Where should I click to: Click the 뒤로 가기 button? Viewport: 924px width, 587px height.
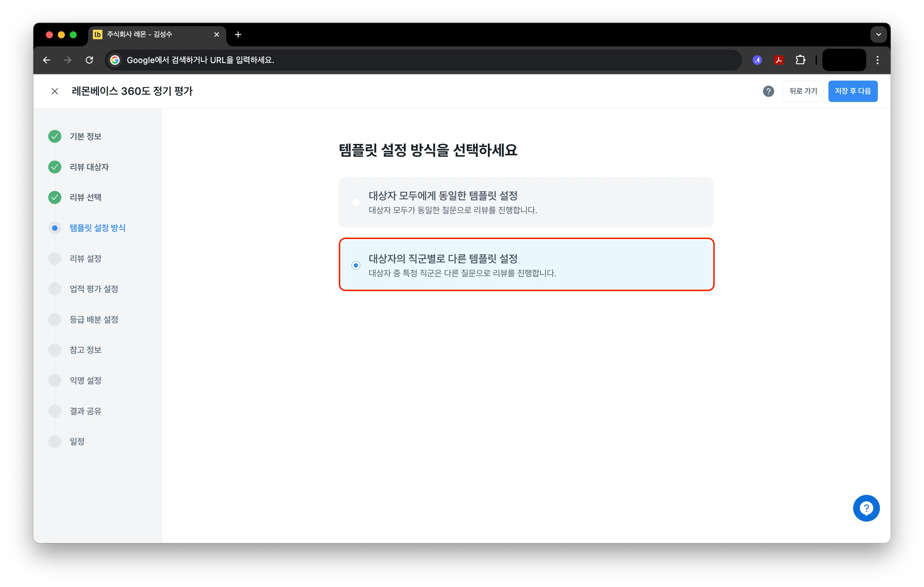(x=803, y=91)
